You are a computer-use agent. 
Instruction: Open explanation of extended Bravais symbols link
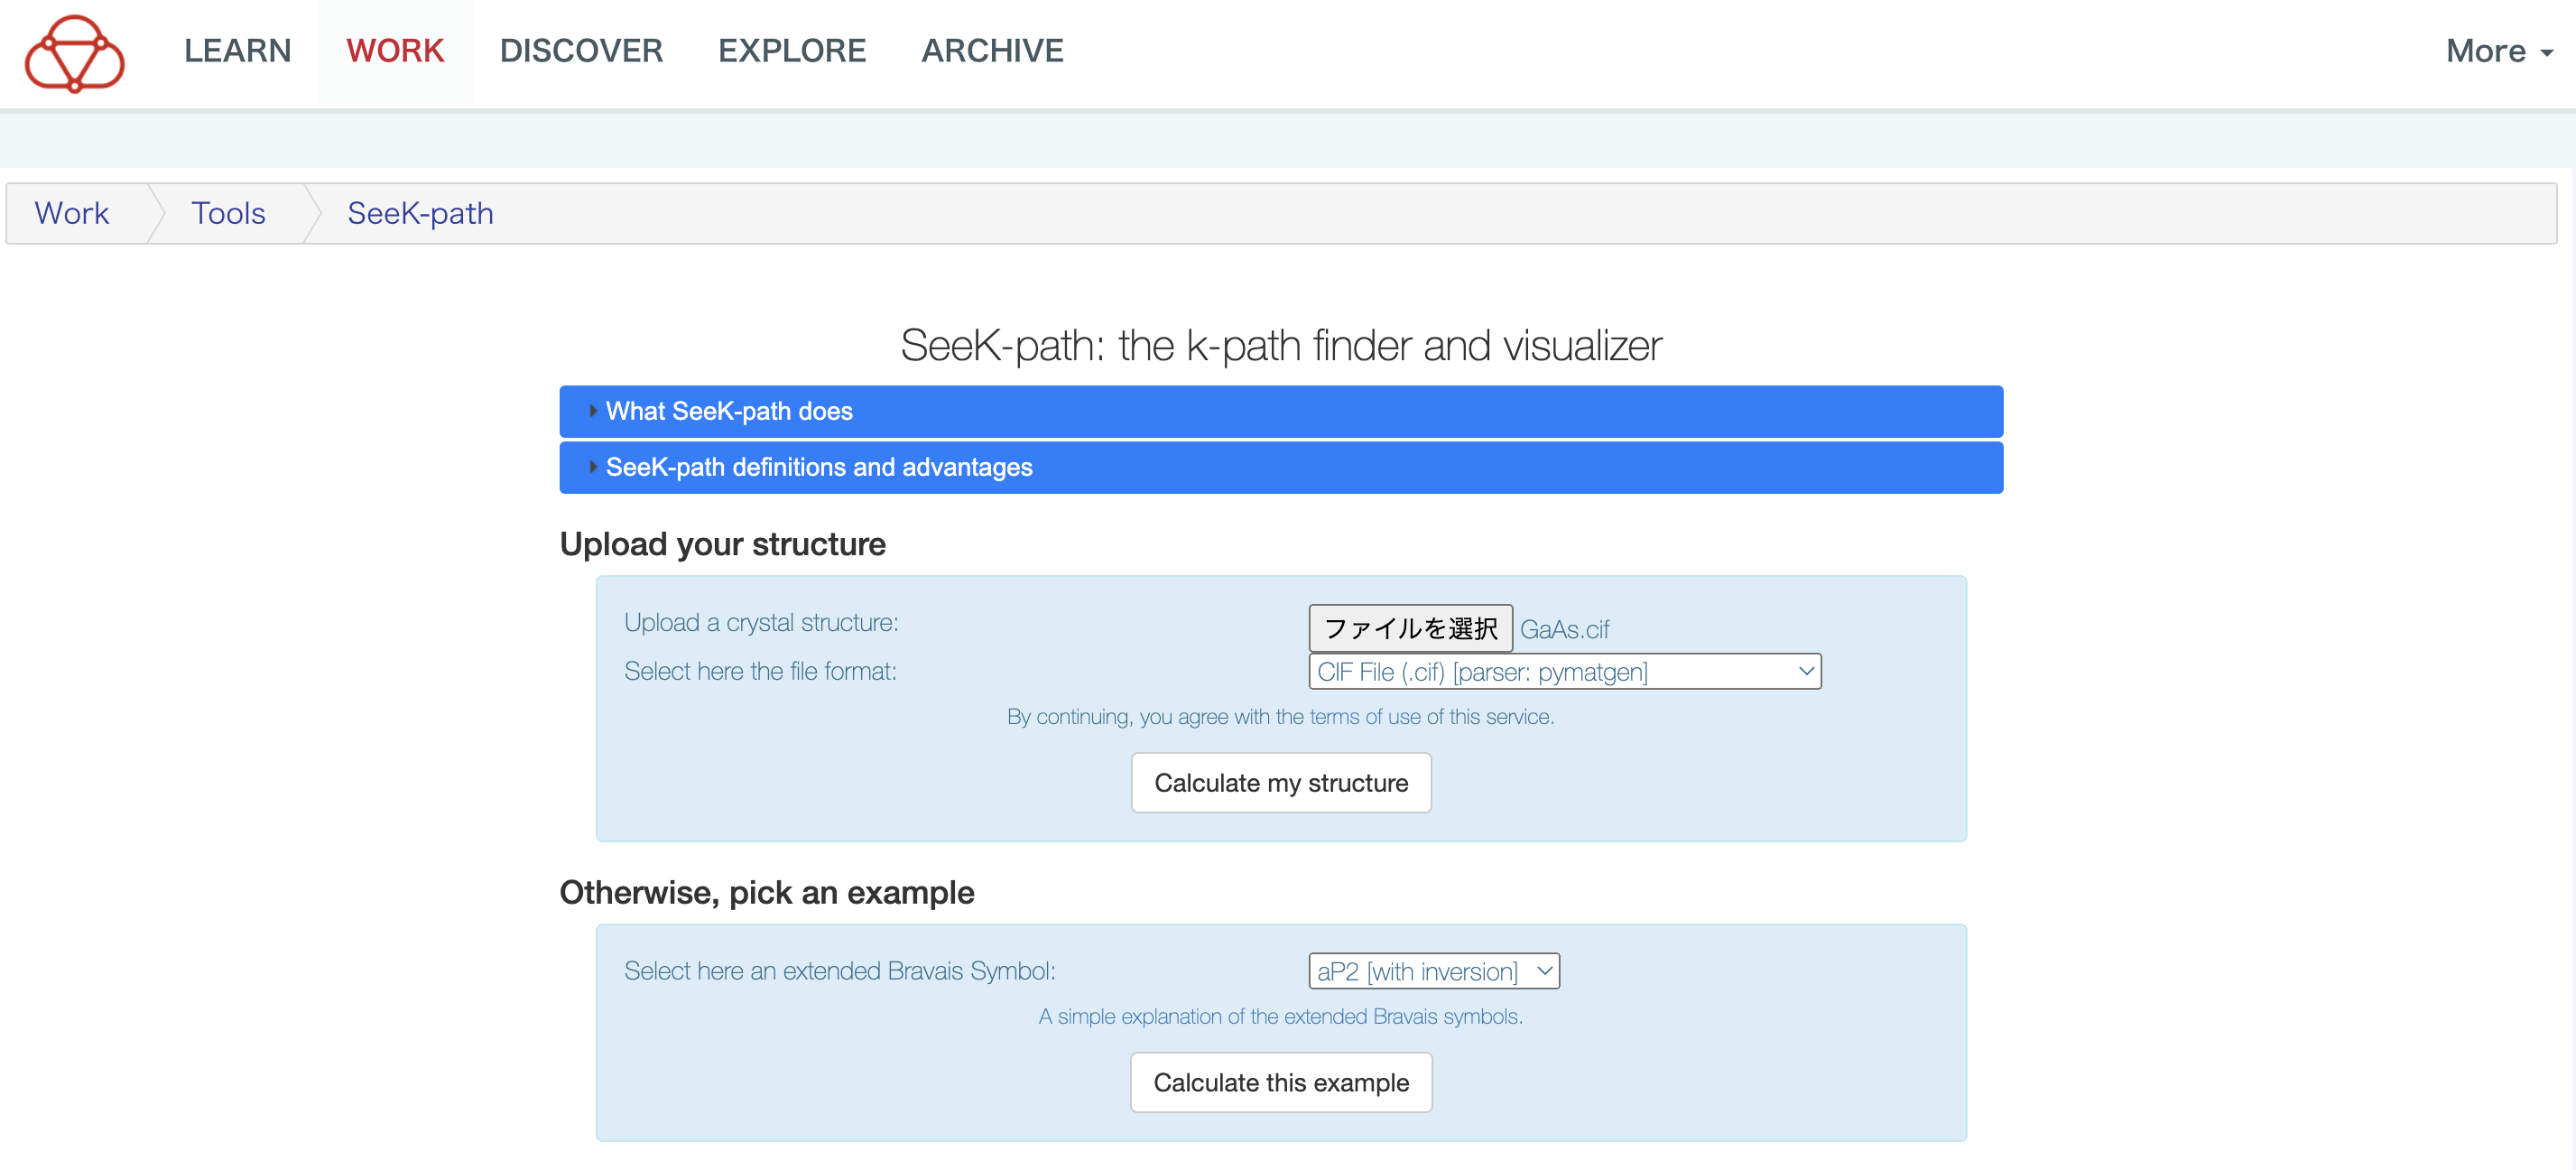pos(1280,1016)
